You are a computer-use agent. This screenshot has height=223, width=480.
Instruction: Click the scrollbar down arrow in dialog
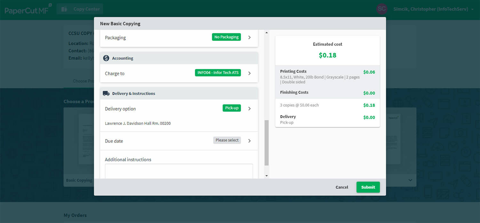(267, 176)
